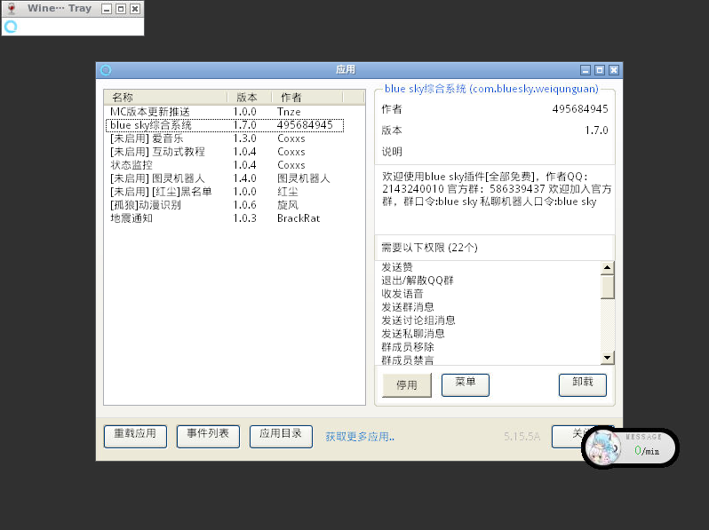This screenshot has width=709, height=530.
Task: Select blue sky综合系统 row
Action: point(225,125)
